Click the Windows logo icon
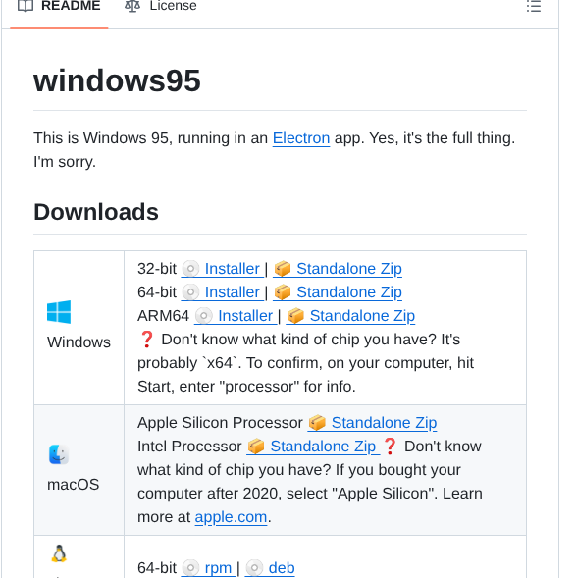This screenshot has width=576, height=578. [x=59, y=312]
